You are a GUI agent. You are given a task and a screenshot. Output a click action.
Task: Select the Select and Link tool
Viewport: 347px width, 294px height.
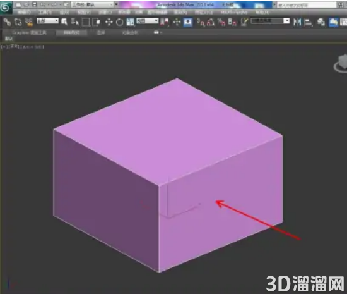coord(8,21)
